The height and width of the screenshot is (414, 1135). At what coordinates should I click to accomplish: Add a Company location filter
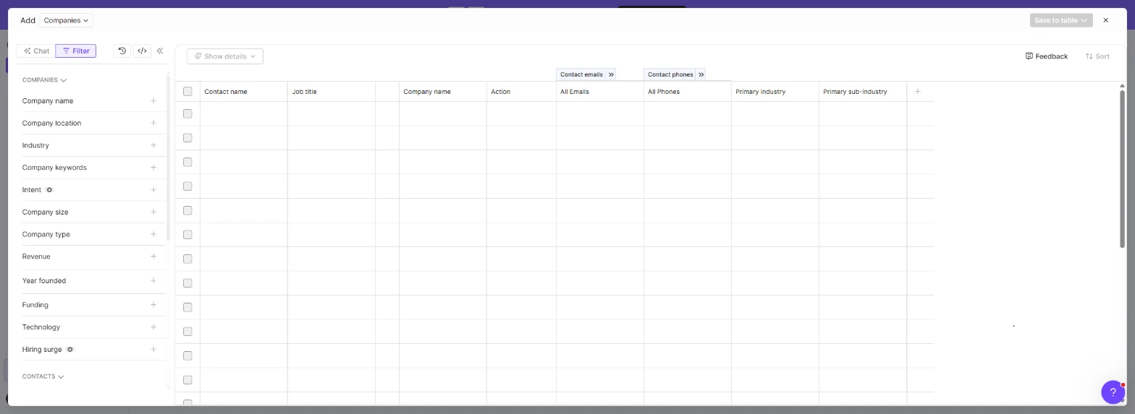pyautogui.click(x=153, y=123)
